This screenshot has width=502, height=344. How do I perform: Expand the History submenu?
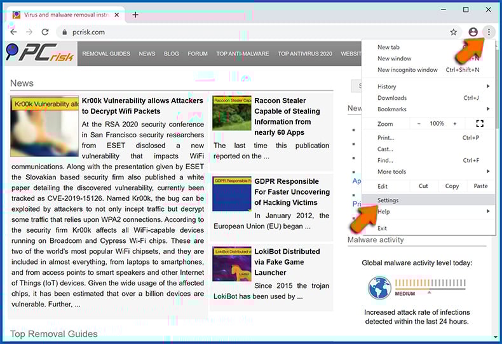click(428, 86)
